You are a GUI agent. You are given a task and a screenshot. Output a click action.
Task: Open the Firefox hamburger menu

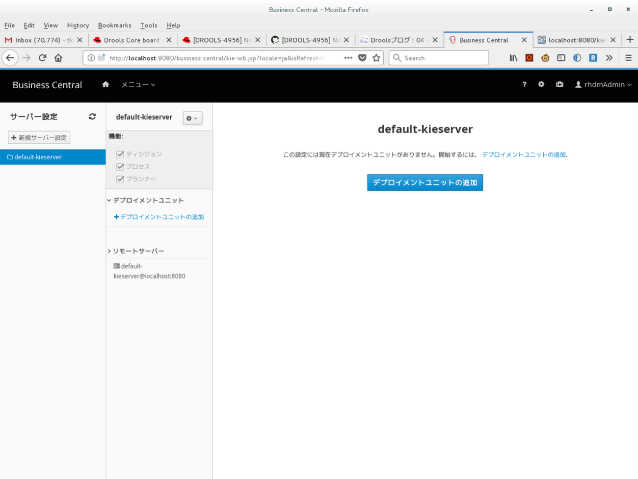[628, 58]
